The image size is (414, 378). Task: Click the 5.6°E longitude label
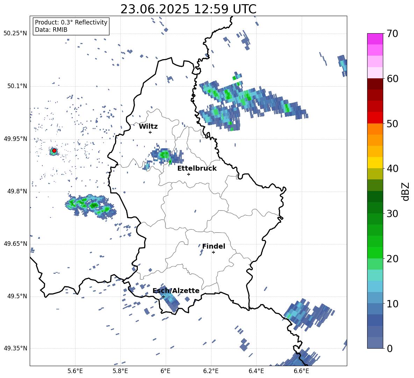point(75,371)
